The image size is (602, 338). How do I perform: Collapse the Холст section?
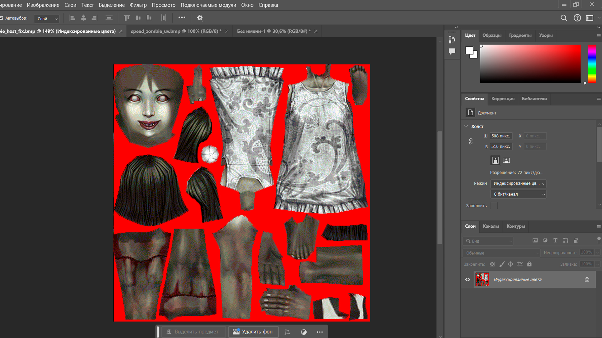point(466,126)
